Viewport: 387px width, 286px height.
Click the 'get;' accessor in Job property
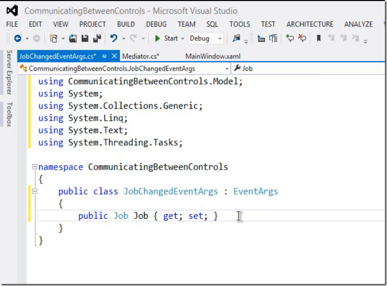[173, 216]
